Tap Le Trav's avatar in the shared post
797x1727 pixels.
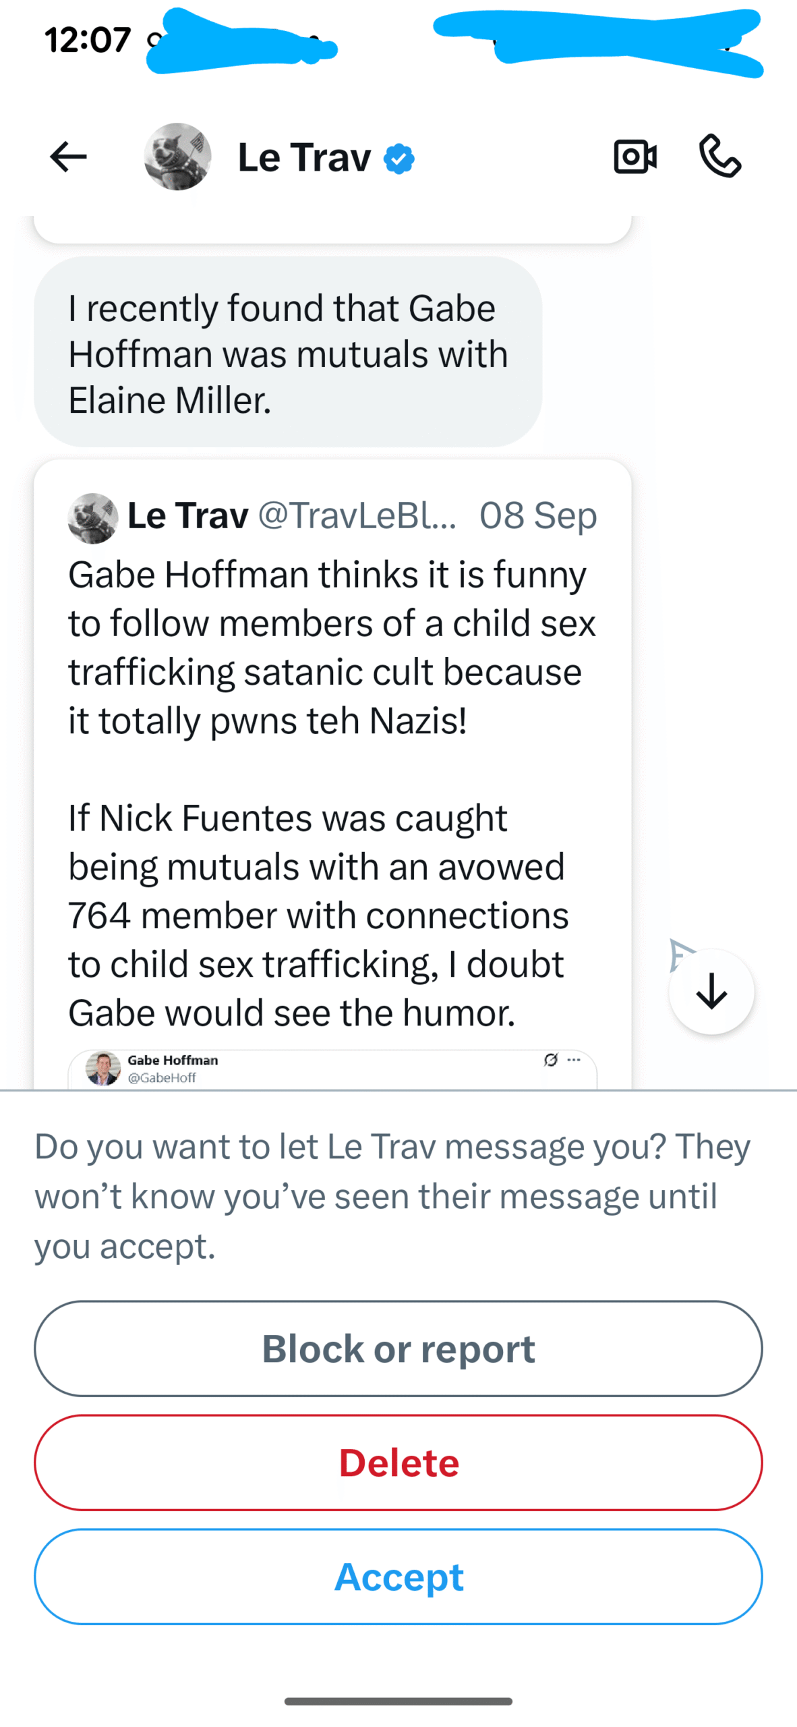coord(93,518)
